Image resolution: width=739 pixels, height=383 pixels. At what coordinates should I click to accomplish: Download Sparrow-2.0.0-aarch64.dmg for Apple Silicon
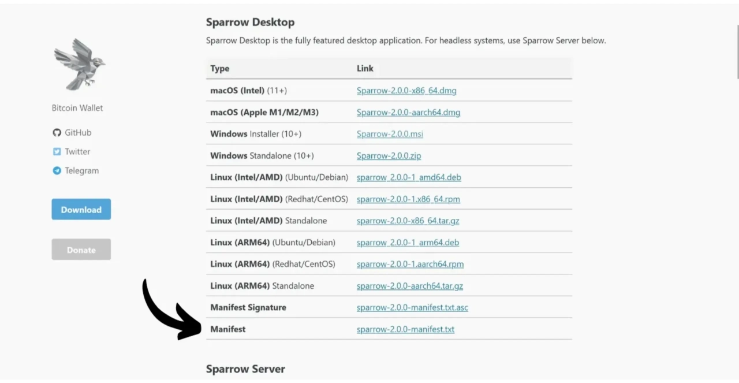tap(408, 113)
